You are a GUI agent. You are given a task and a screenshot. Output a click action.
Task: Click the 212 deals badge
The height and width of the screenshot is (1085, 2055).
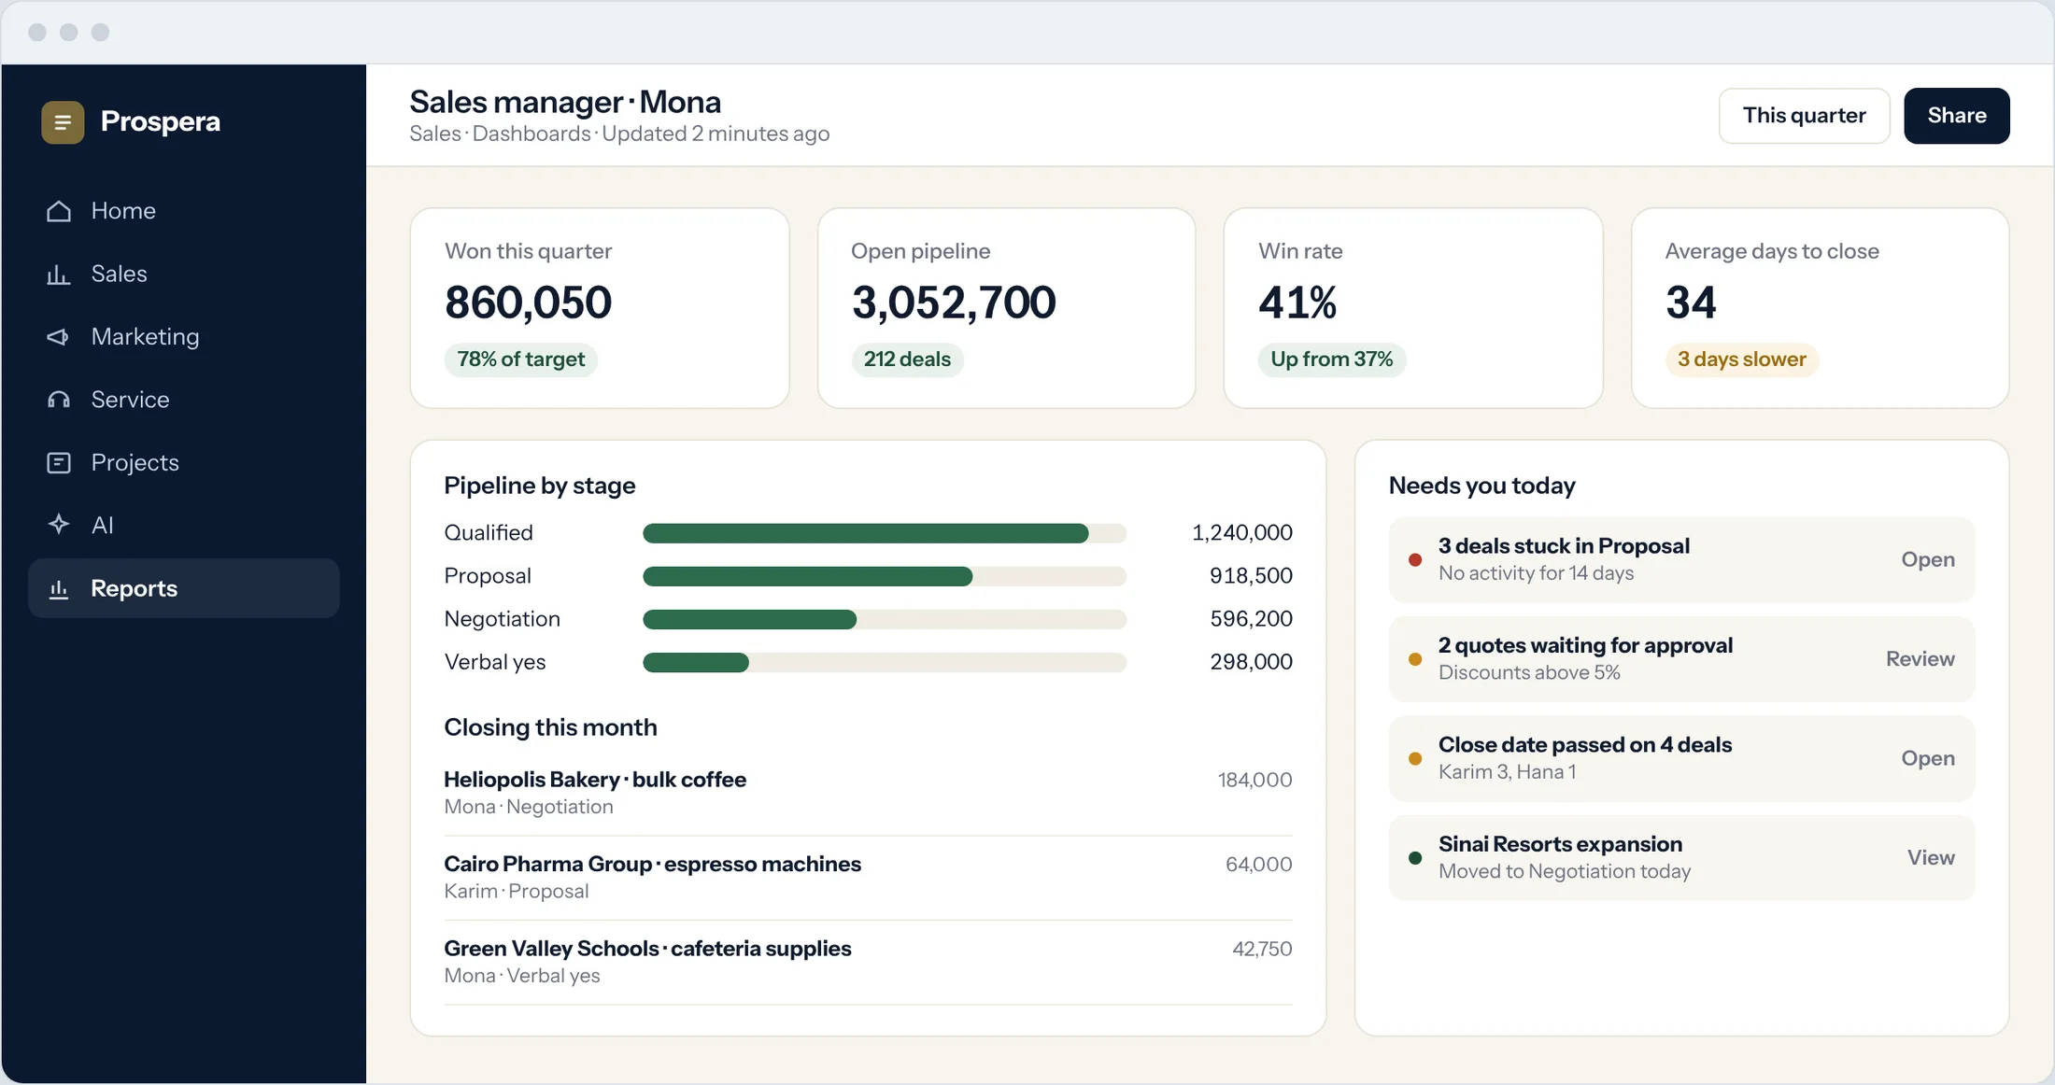[x=907, y=359]
